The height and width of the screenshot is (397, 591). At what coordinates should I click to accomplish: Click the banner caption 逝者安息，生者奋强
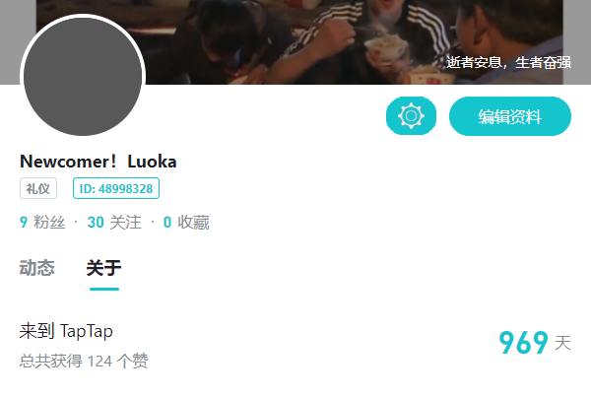508,62
